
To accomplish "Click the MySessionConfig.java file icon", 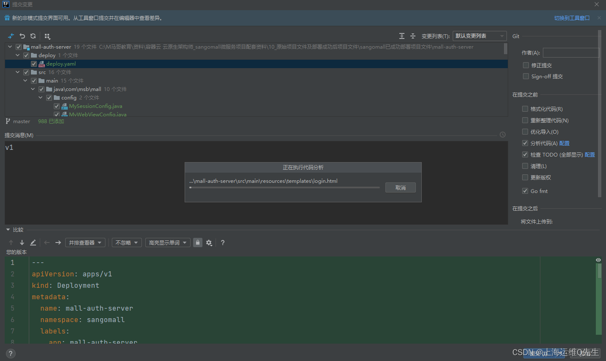I will coord(64,106).
